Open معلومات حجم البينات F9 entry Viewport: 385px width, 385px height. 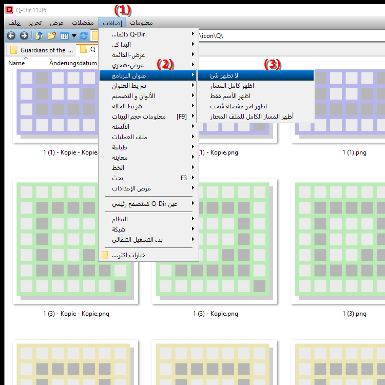148,117
